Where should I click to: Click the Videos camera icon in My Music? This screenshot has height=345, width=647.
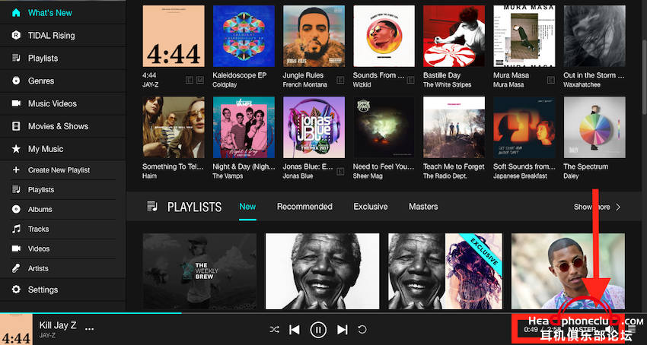point(16,248)
